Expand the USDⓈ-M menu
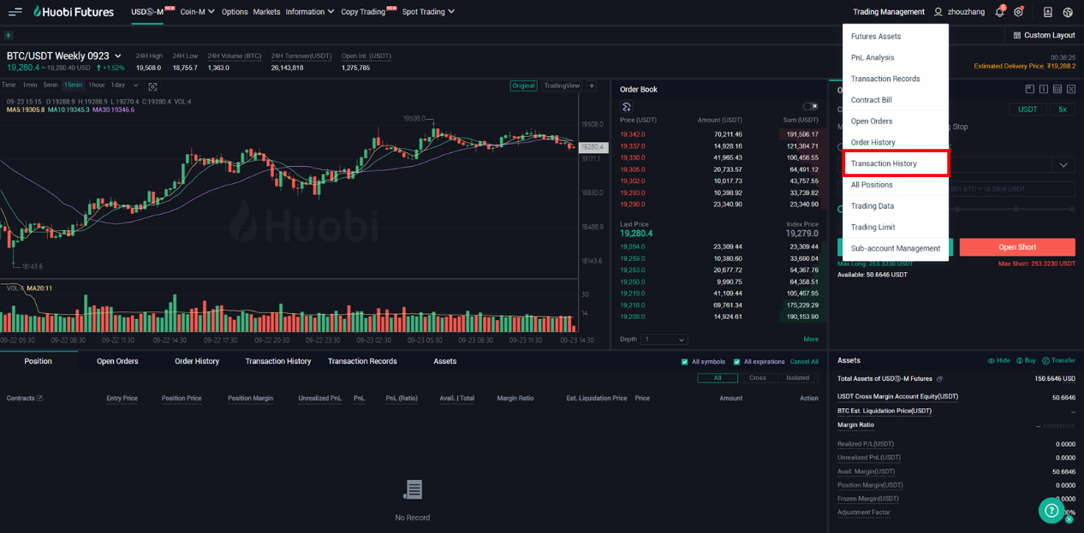 coord(147,12)
